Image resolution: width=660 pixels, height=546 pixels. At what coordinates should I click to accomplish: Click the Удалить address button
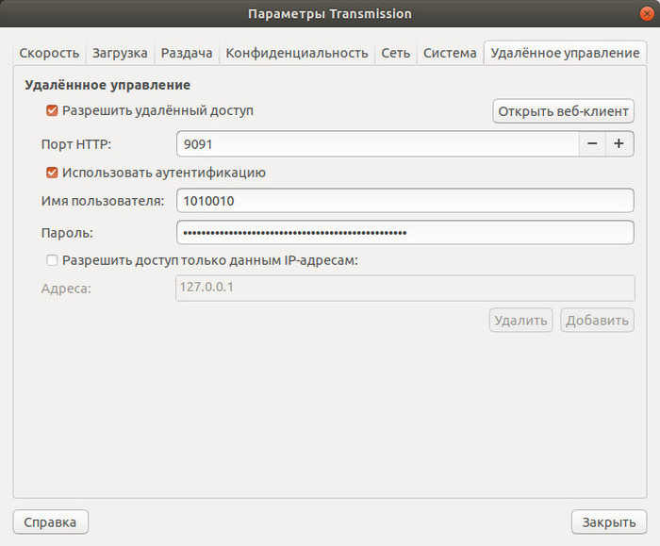pyautogui.click(x=521, y=321)
